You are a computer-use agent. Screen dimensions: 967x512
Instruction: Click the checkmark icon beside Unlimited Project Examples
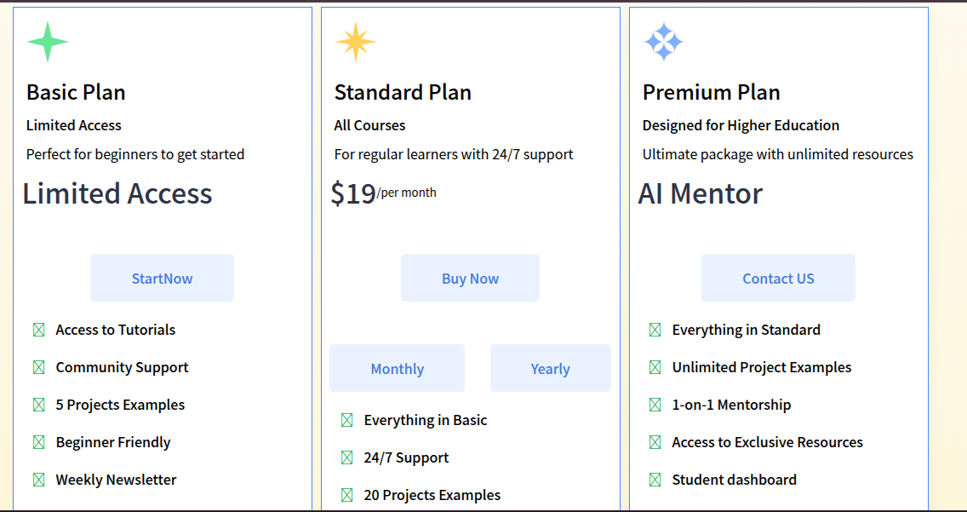[655, 367]
